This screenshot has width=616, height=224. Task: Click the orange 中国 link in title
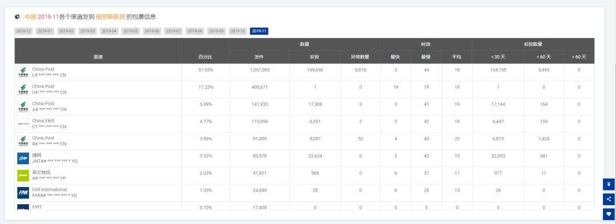(30, 17)
